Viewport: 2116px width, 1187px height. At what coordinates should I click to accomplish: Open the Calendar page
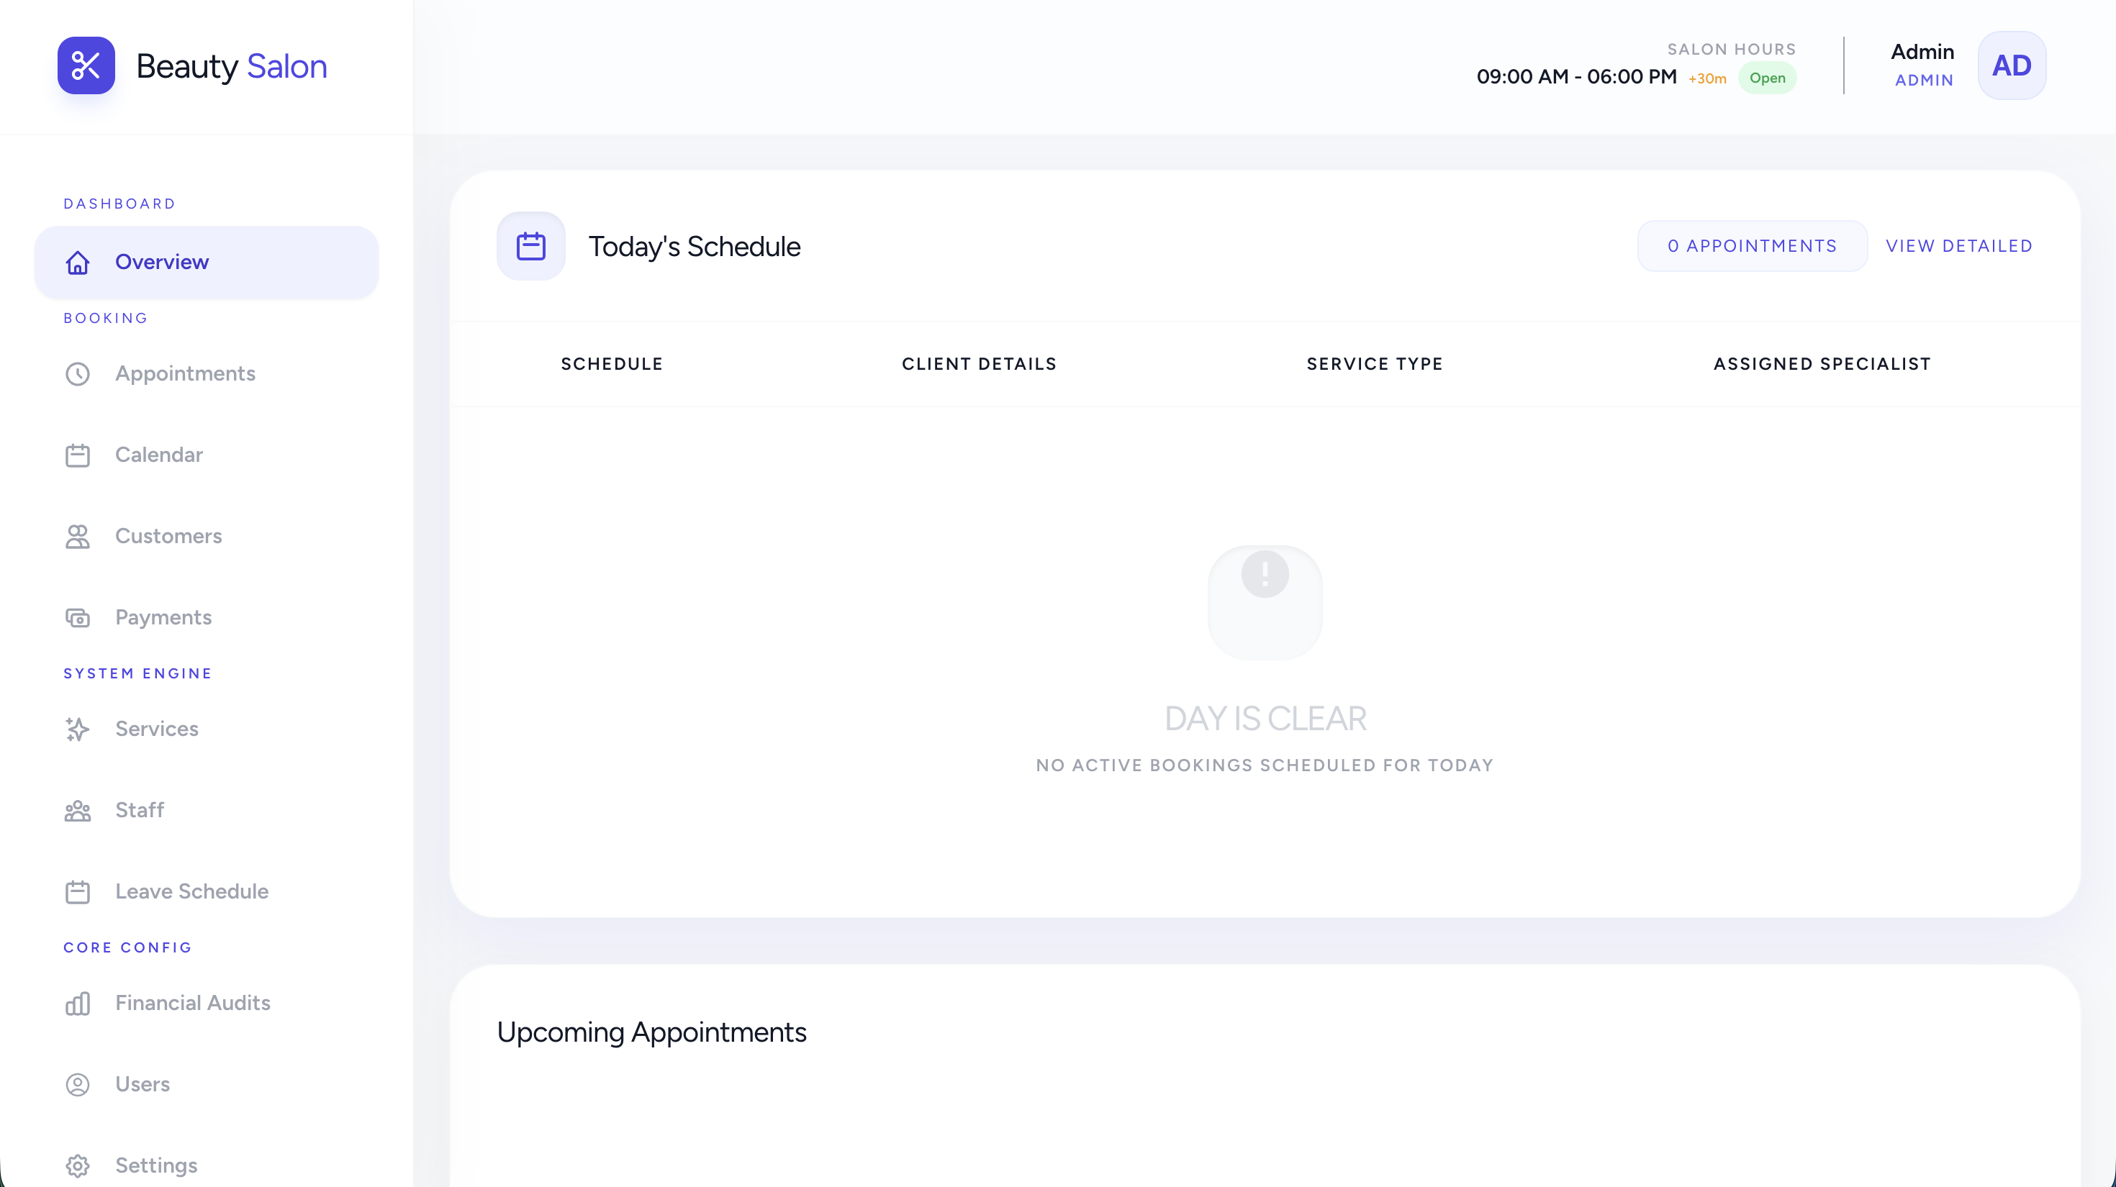tap(206, 455)
